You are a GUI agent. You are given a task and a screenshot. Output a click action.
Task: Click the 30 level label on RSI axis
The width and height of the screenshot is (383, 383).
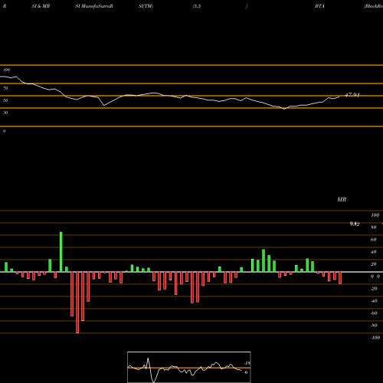click(5, 113)
